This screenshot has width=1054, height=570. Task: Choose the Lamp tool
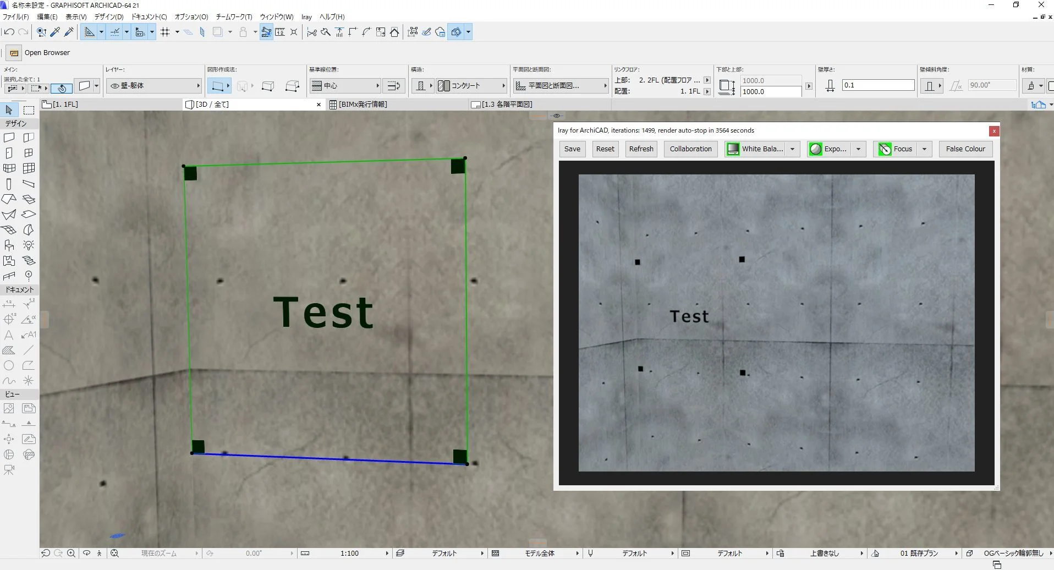coord(29,245)
